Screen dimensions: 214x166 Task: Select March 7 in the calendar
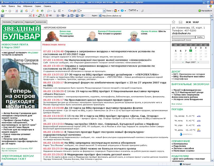pyautogui.click(x=186, y=51)
